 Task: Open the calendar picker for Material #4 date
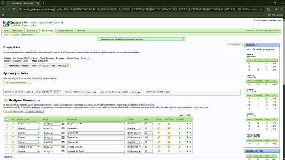[x=63, y=128]
